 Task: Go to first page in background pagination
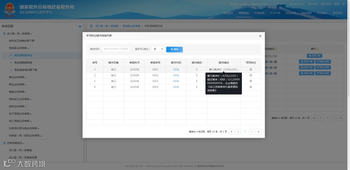314,118
